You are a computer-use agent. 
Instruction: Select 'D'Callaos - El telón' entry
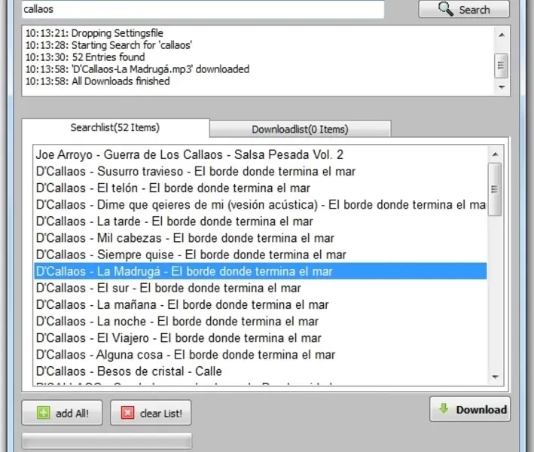[x=261, y=188]
